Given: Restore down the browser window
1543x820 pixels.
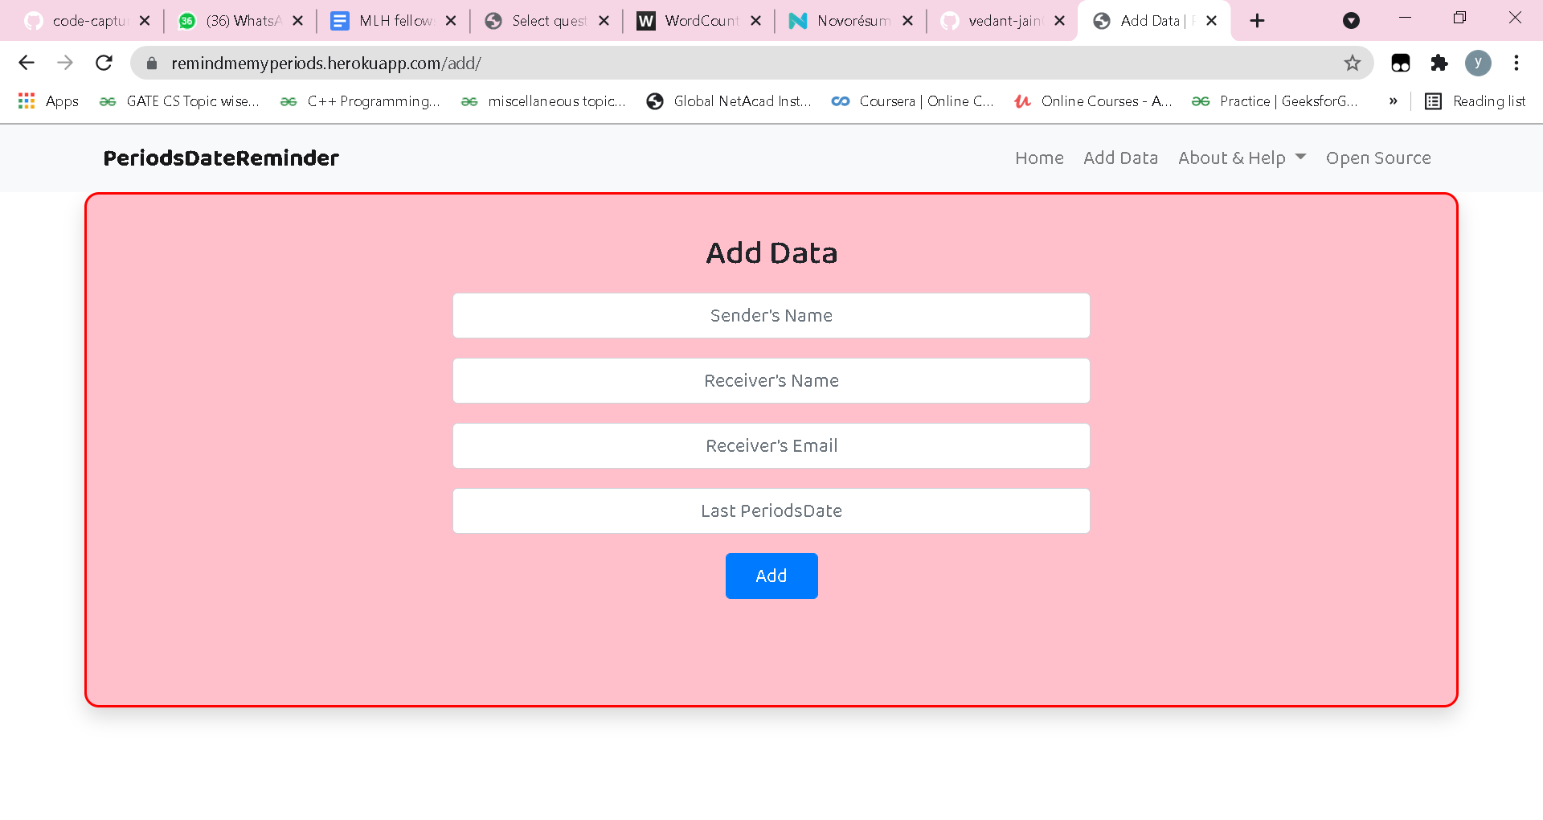Looking at the screenshot, I should point(1459,18).
